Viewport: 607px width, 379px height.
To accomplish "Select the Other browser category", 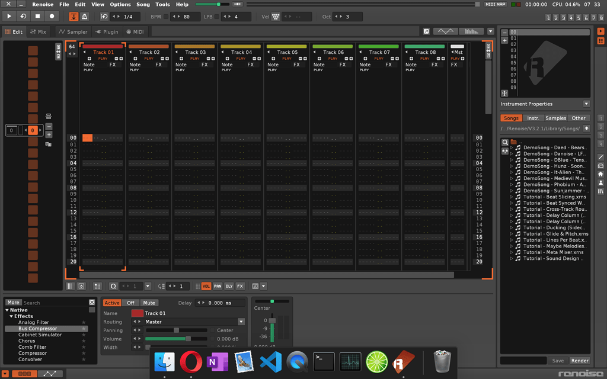I will point(579,118).
